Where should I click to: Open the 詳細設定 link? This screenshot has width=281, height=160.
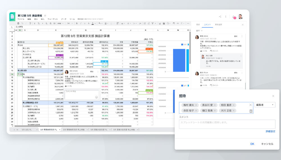(x=270, y=131)
